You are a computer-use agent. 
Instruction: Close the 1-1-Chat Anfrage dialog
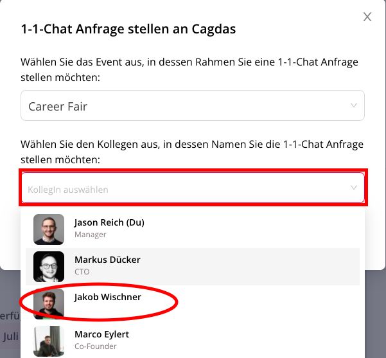point(367,17)
